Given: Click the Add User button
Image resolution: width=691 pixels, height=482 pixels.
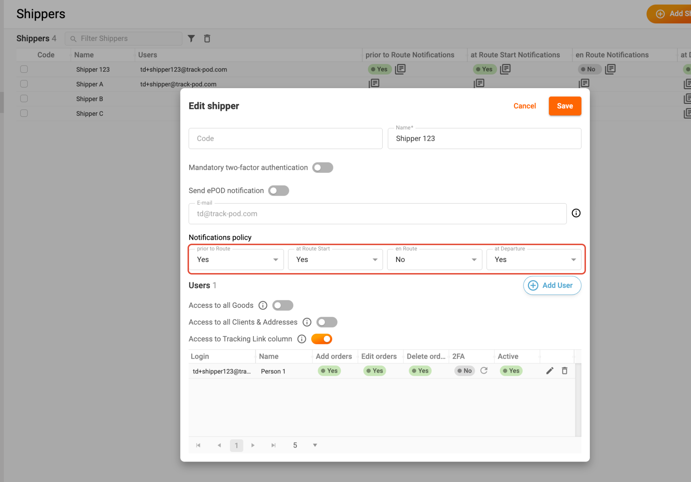Looking at the screenshot, I should [x=552, y=285].
